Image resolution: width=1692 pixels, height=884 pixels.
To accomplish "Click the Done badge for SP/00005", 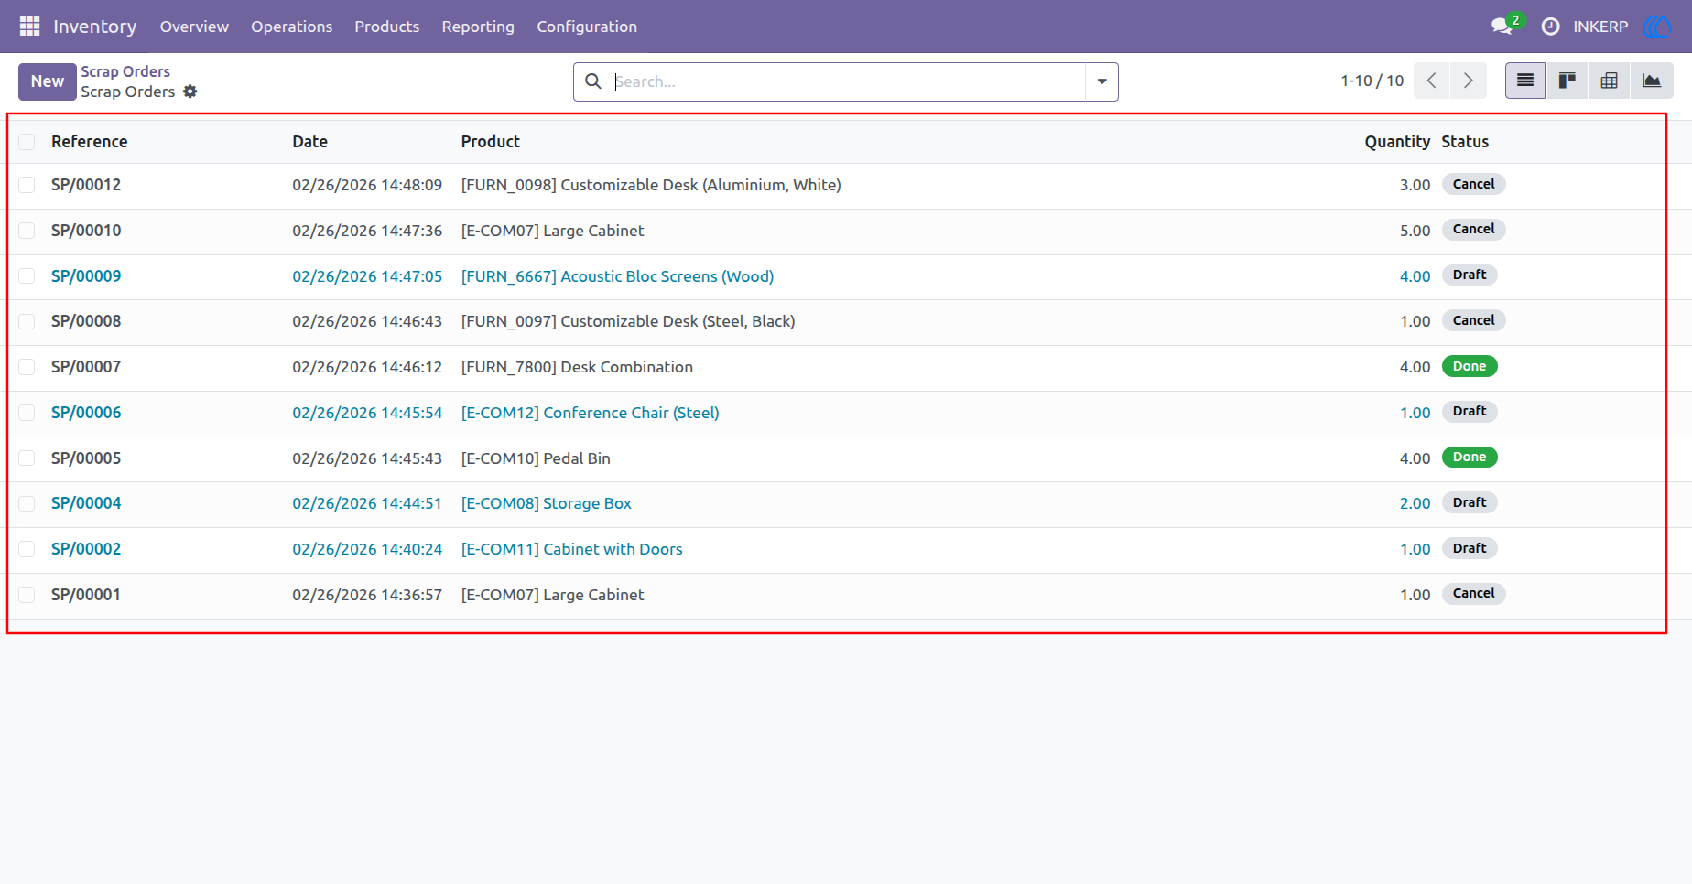I will click(1470, 457).
